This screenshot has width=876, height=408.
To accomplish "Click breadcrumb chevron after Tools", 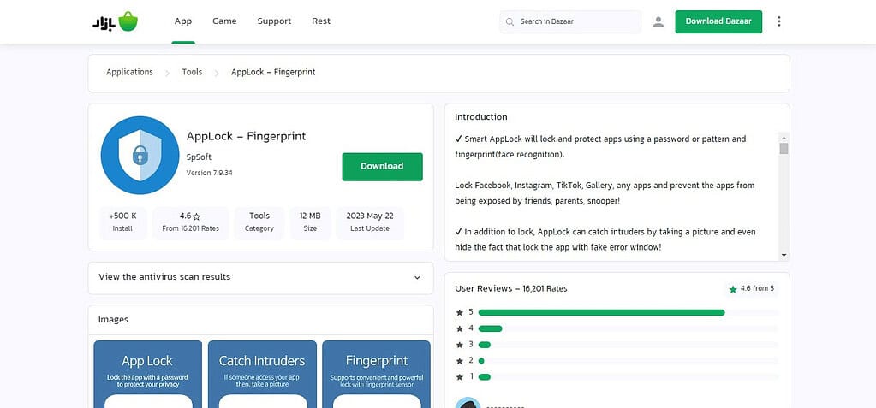I will 216,73.
